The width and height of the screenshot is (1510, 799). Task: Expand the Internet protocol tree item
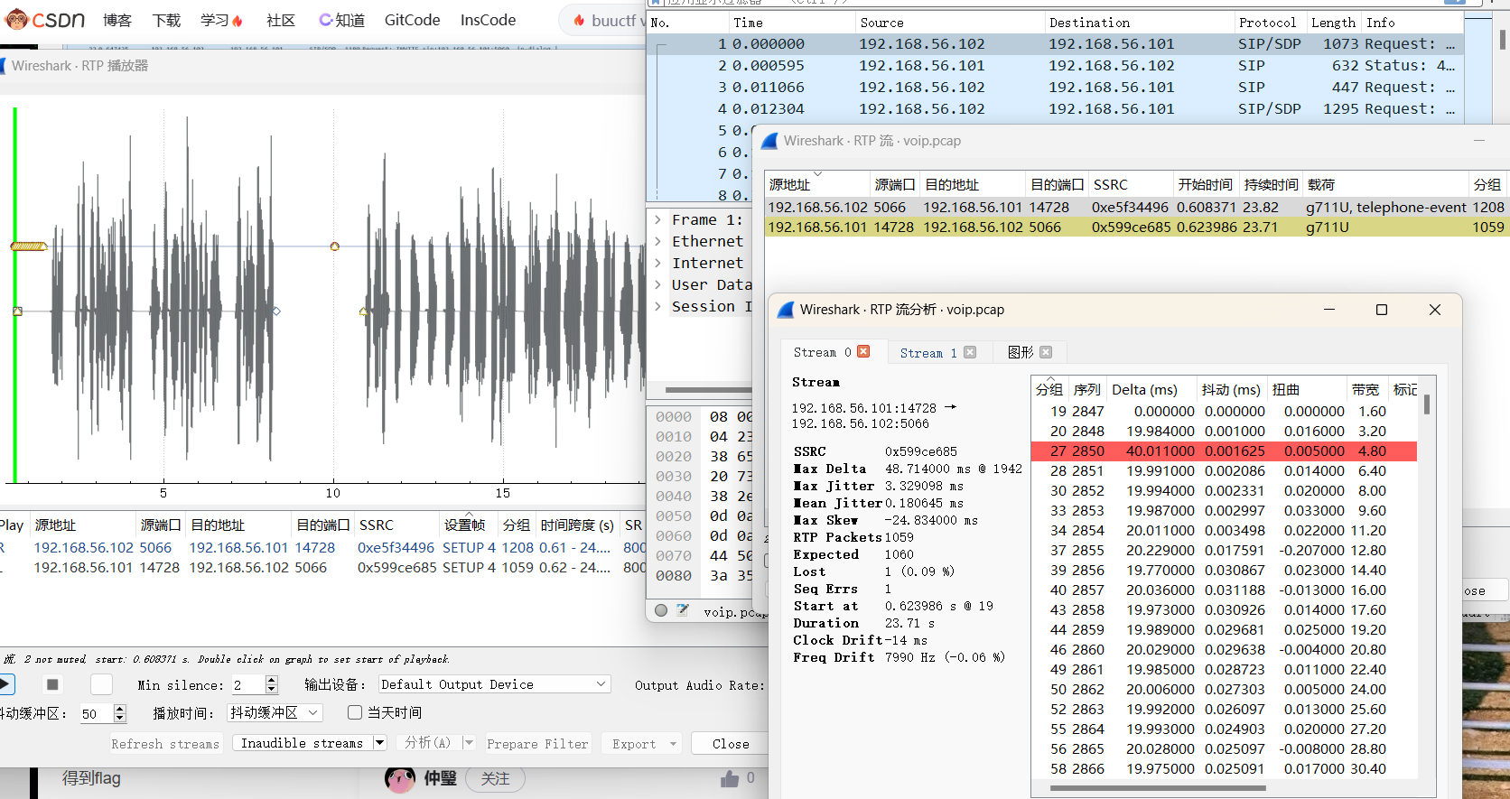[658, 263]
